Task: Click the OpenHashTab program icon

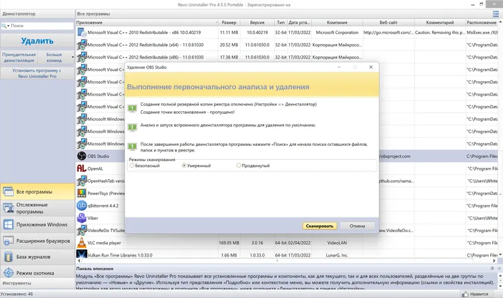Action: [82, 180]
